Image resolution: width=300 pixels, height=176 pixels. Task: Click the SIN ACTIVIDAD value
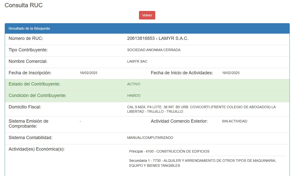[x=234, y=121]
